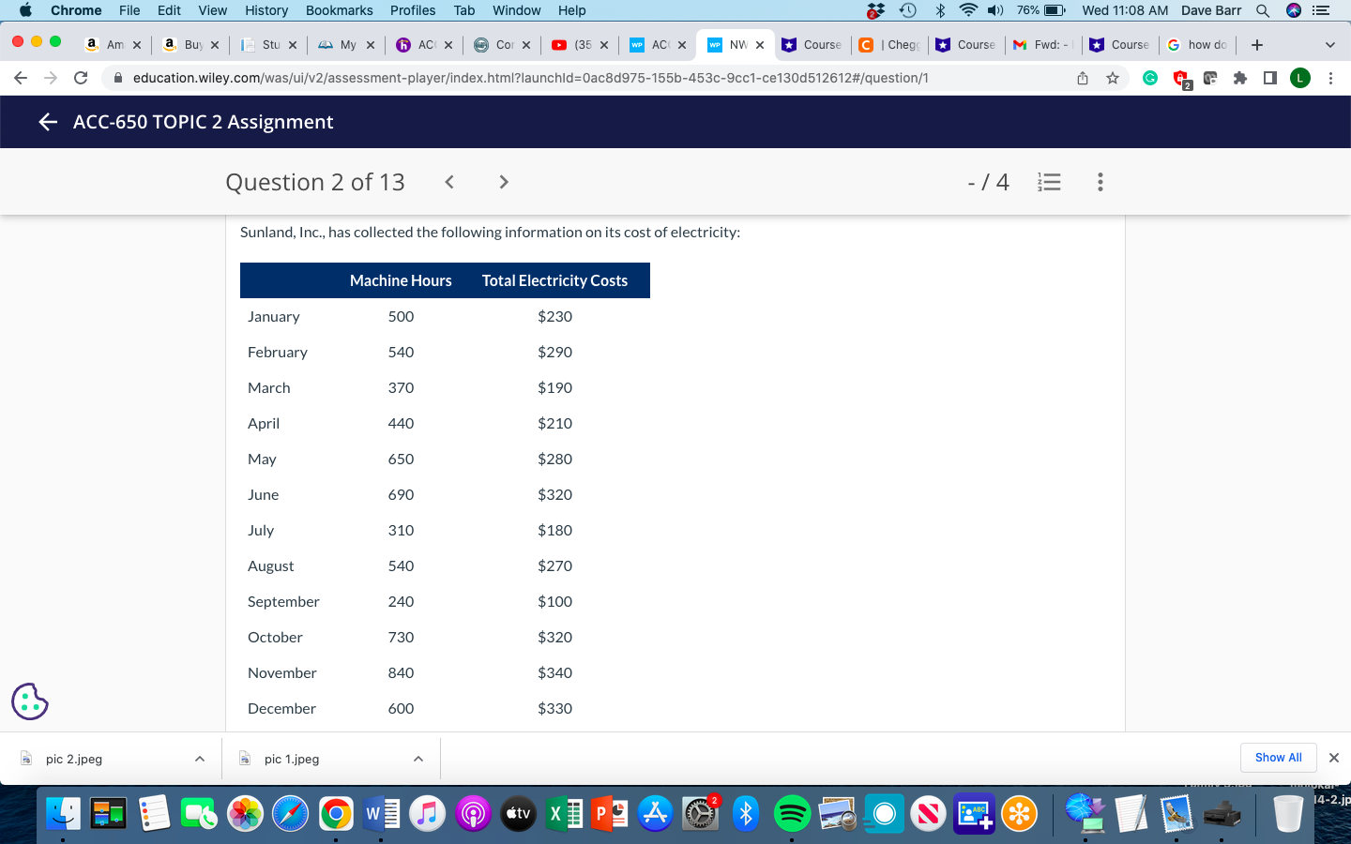Viewport: 1351px width, 844px height.
Task: Bookmark this page with the star
Action: (1113, 78)
